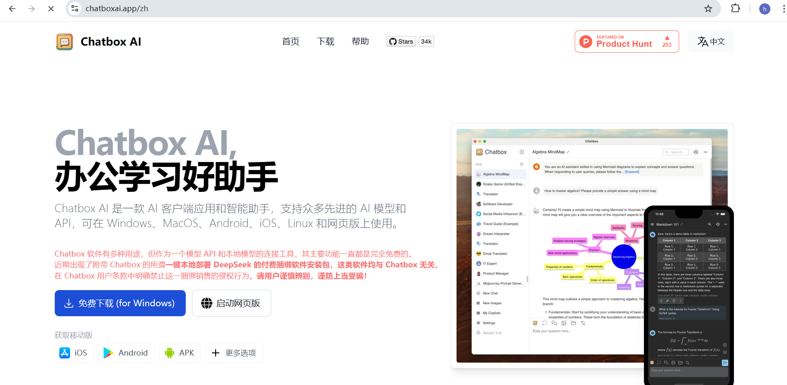The image size is (787, 385).
Task: Click the 获取移动版 label
Action: tap(73, 335)
